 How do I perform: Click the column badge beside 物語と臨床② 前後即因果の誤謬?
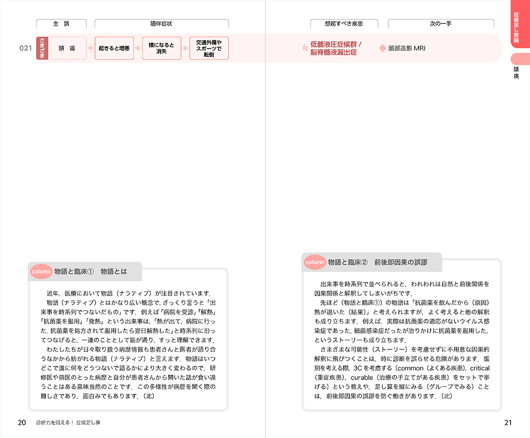315,262
